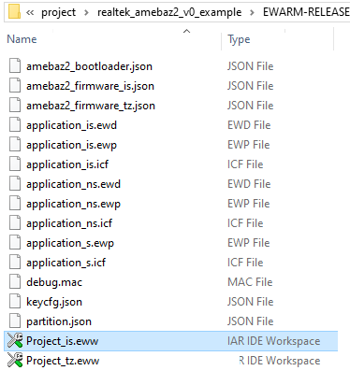This screenshot has width=350, height=385.
Task: Click the debug.mac file icon
Action: tap(15, 281)
